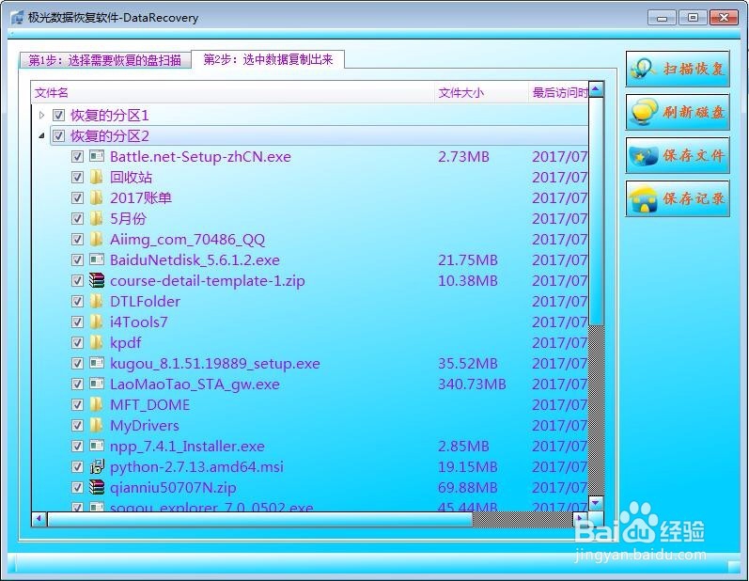Click the 69.88MB file size value
The width and height of the screenshot is (749, 581).
(468, 487)
